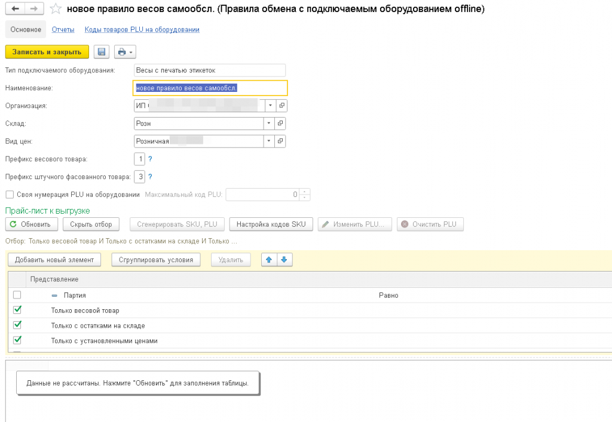Open the printer icon menu

125,52
